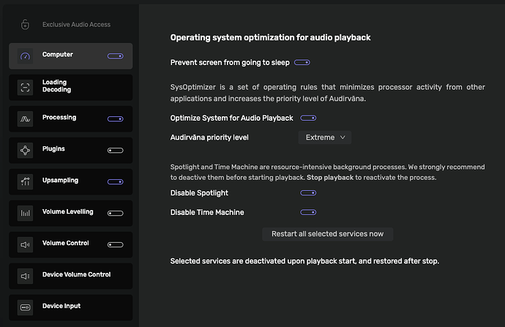Select the Computer settings section
This screenshot has height=327, width=505.
coord(71,56)
